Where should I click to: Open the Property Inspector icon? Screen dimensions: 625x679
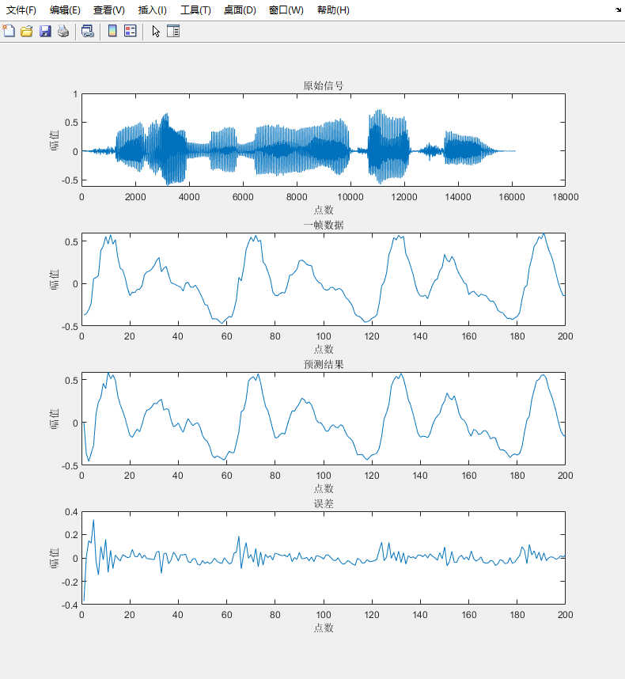pyautogui.click(x=173, y=31)
